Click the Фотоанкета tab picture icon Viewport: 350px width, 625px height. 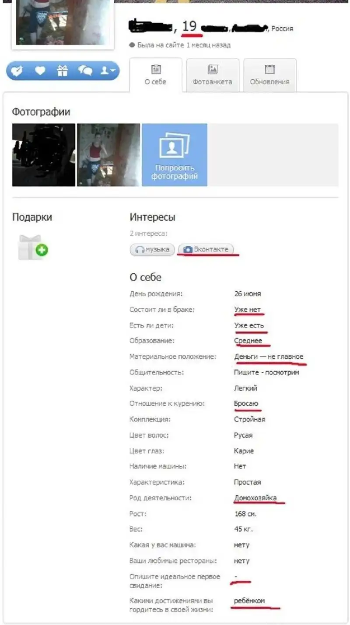[213, 69]
